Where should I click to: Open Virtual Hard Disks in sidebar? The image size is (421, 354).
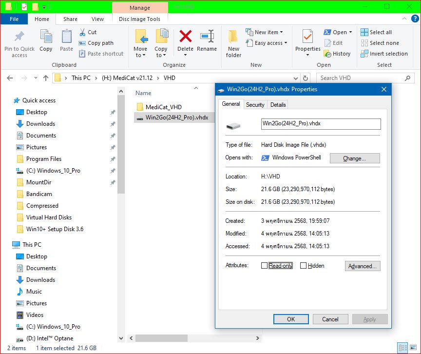click(49, 217)
